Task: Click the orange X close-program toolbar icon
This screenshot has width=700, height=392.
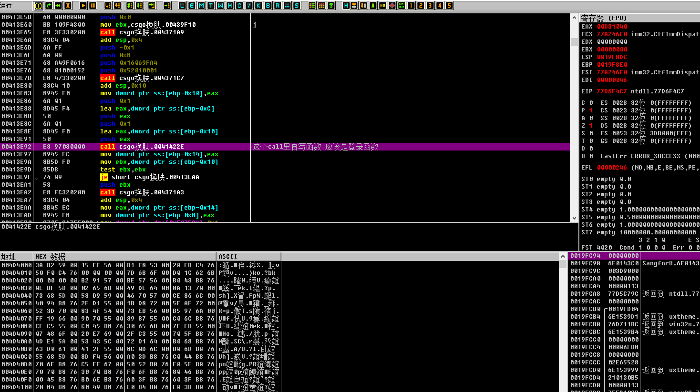Action: pos(68,6)
